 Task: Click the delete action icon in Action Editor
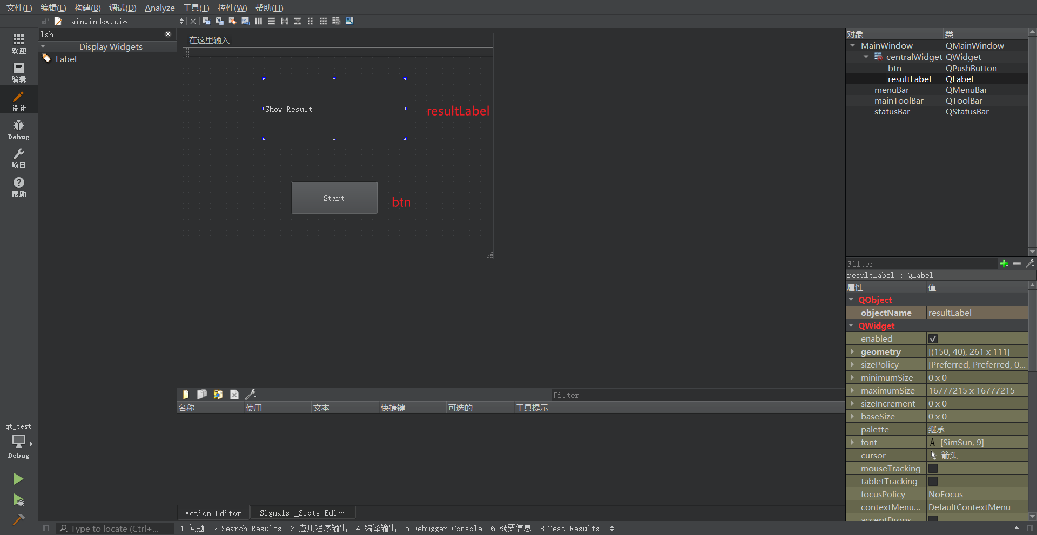[234, 395]
